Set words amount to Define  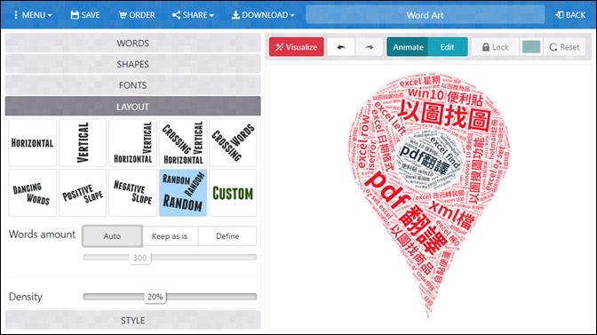pos(227,236)
